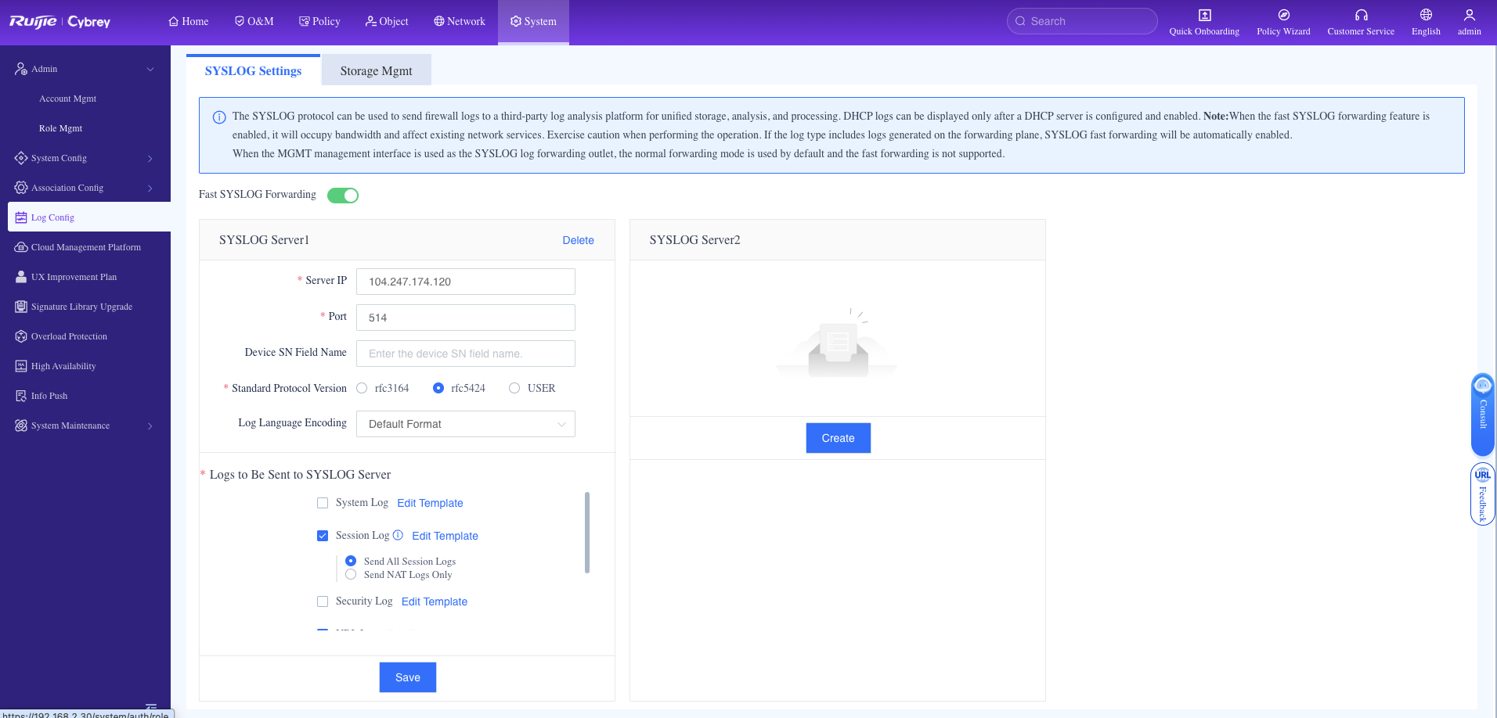Click the Session Log info icon
This screenshot has width=1497, height=718.
tap(398, 535)
